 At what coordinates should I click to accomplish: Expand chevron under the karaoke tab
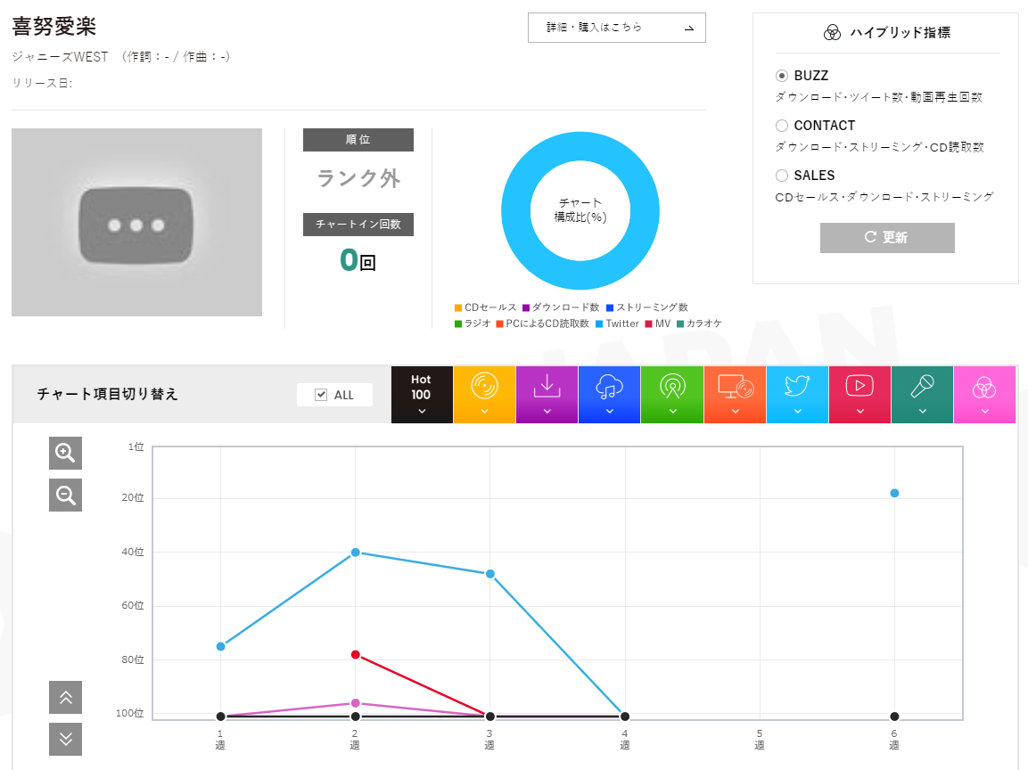click(922, 412)
